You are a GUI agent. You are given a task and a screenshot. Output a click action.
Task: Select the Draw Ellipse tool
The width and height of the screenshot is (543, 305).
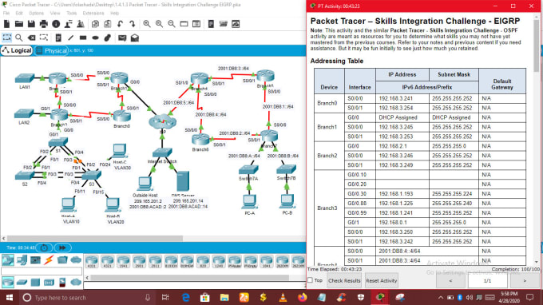95,38
